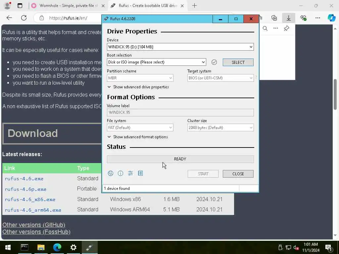Download rufus-4.6.exe link
Viewport: 339px width, 254px height.
pos(24,179)
